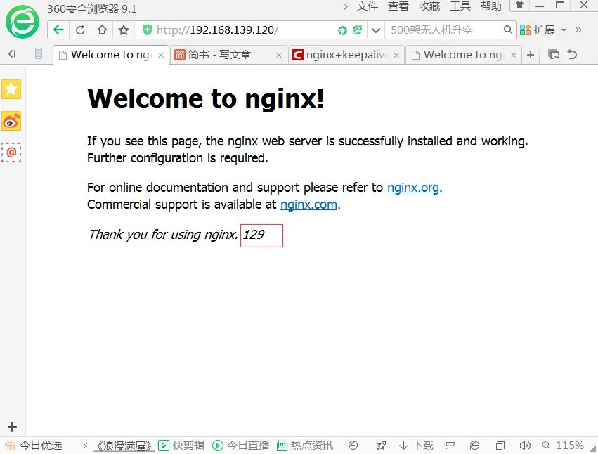Screen dimensions: 598x454
Task: Add sidebar app with plus icon
Action: click(12, 427)
